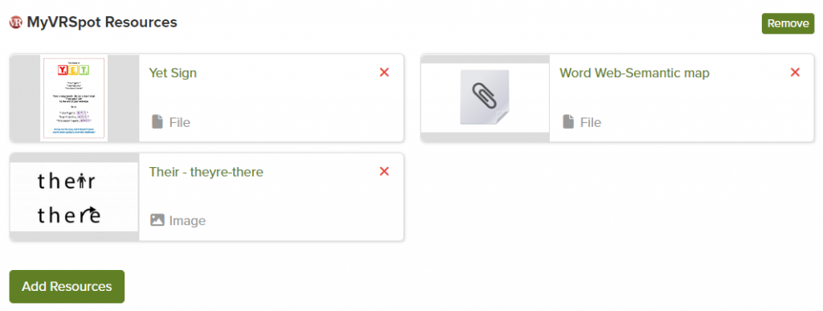The width and height of the screenshot is (823, 311).
Task: Click the Add Resources button
Action: tap(67, 286)
